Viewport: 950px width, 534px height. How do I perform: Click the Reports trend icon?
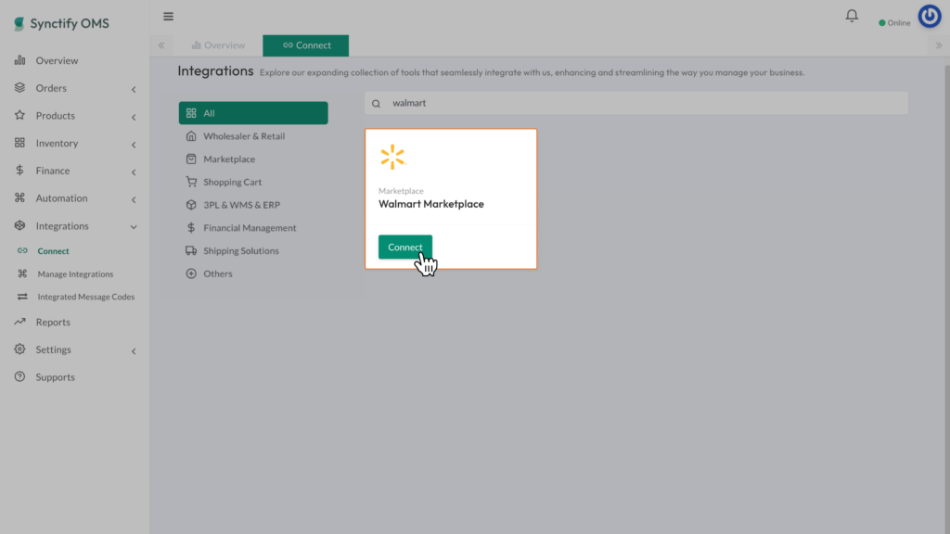pyautogui.click(x=20, y=322)
